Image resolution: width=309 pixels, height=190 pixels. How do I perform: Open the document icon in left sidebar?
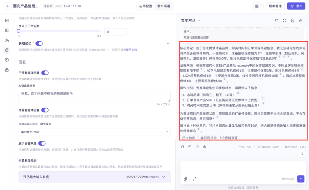(x=7, y=30)
